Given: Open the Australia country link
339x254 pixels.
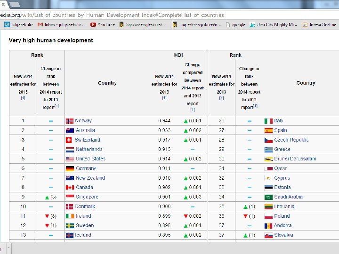Looking at the screenshot, I should tap(85, 130).
